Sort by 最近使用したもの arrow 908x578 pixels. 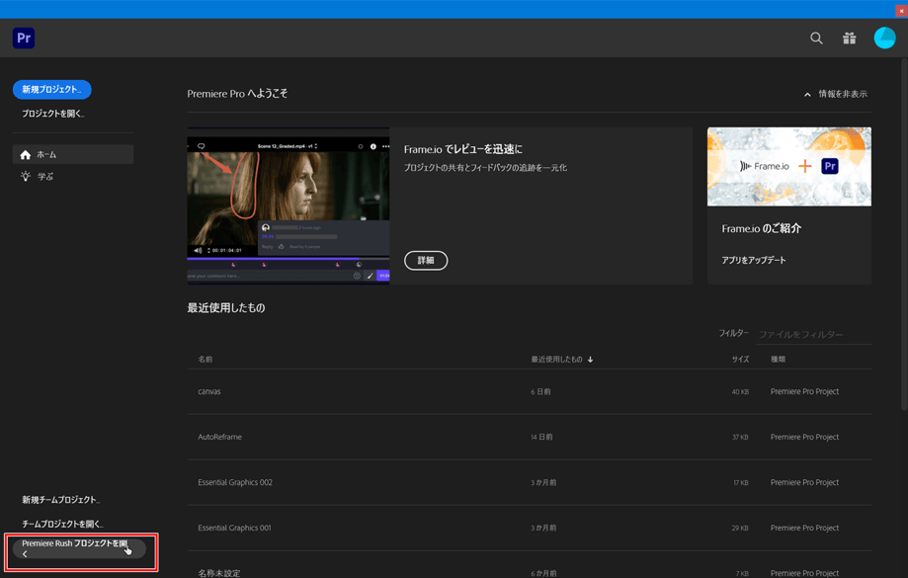(x=590, y=359)
